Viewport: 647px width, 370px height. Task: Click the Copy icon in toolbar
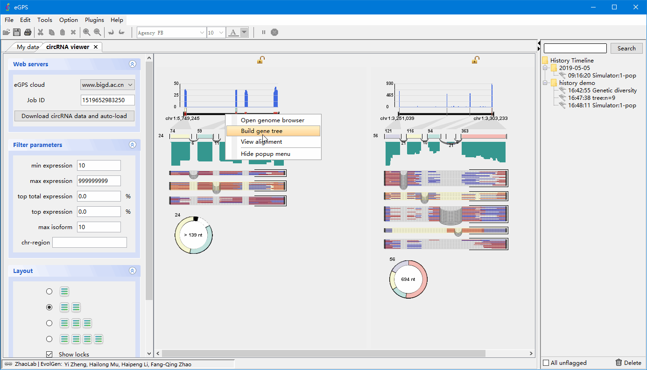(51, 32)
